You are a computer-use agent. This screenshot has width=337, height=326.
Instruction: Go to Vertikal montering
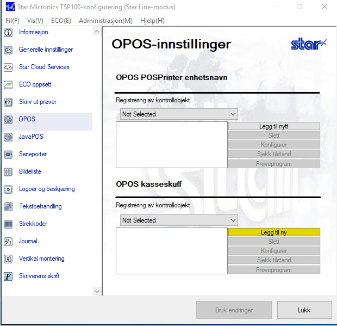pyautogui.click(x=41, y=259)
